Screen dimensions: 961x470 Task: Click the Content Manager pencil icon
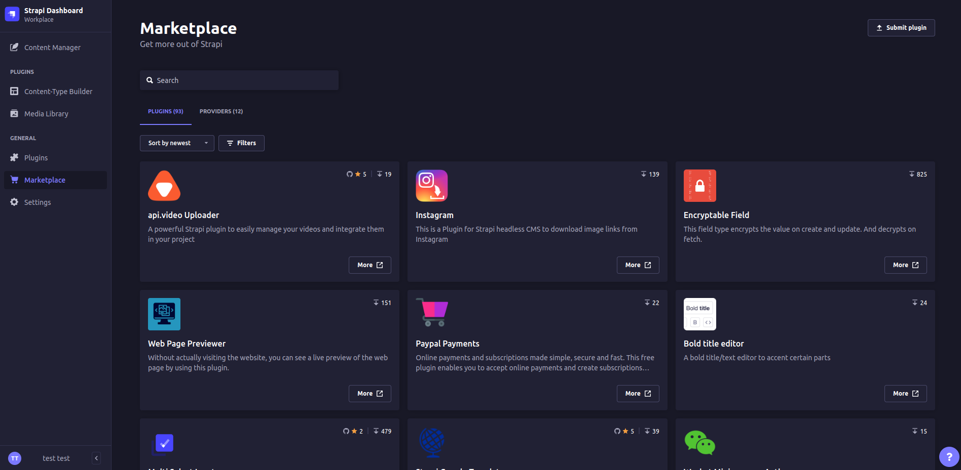(x=14, y=47)
